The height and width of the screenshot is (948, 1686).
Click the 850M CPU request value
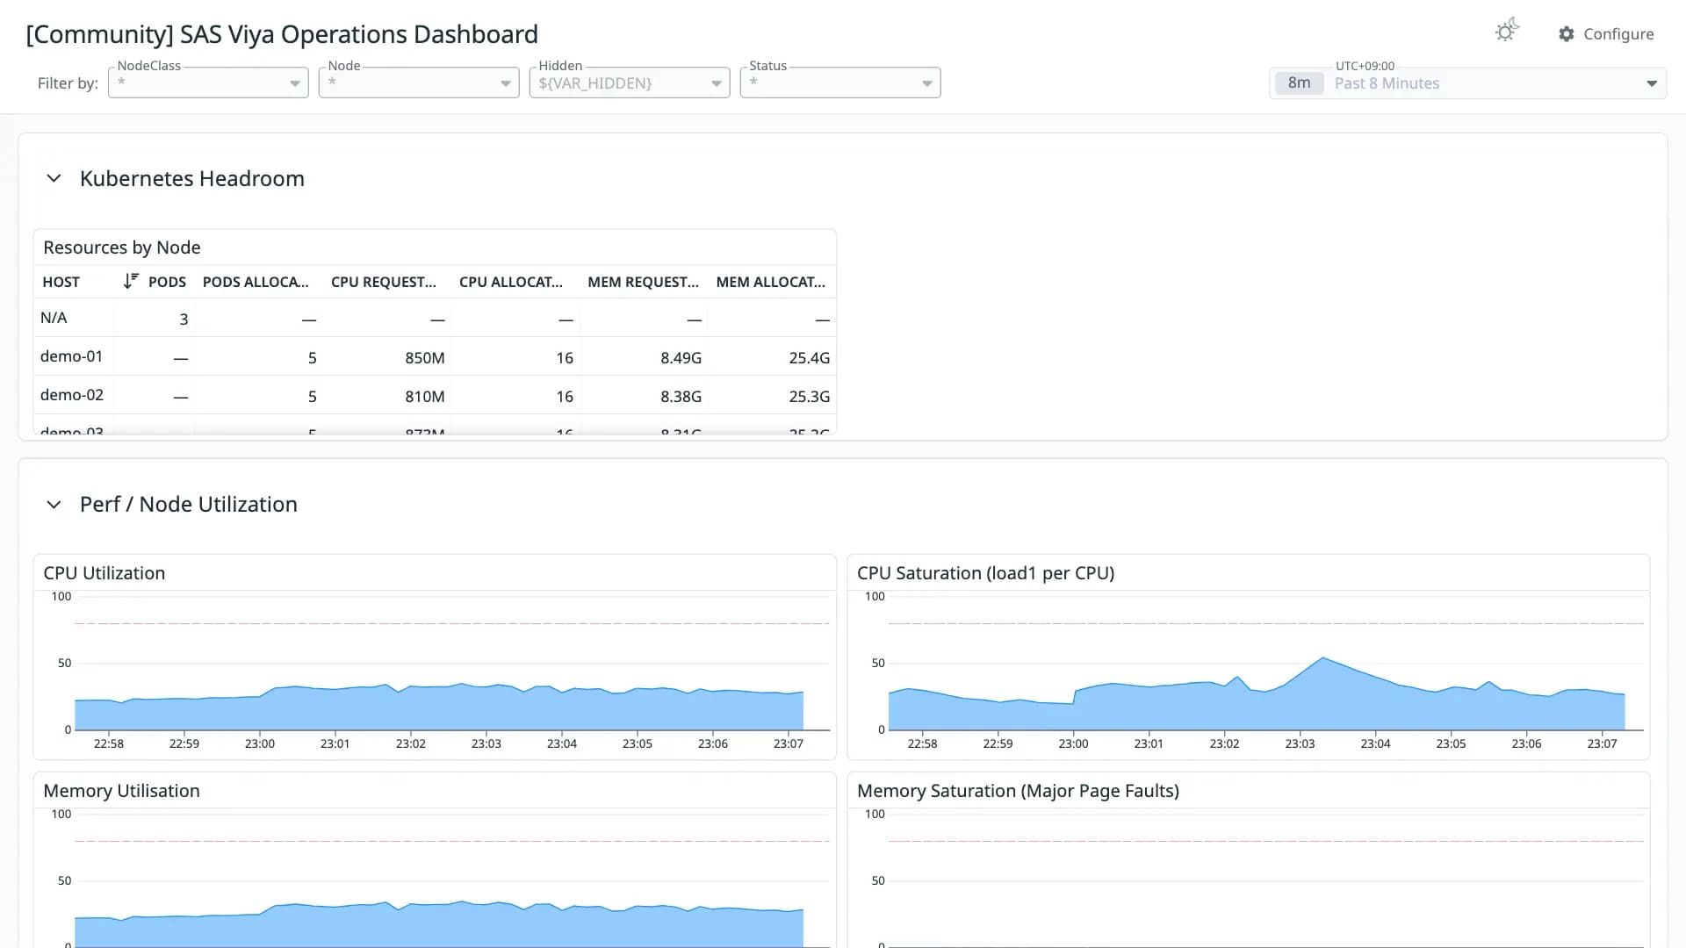click(425, 358)
